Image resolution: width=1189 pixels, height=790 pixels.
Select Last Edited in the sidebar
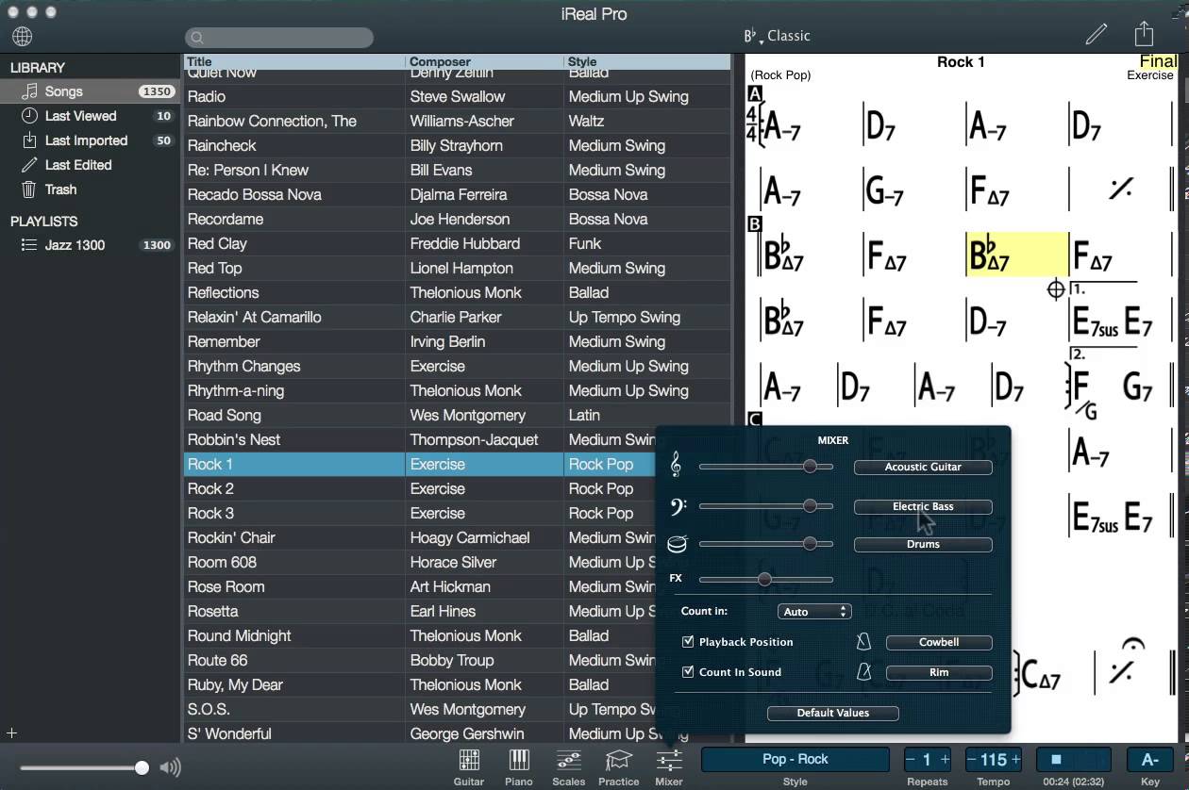click(x=90, y=165)
